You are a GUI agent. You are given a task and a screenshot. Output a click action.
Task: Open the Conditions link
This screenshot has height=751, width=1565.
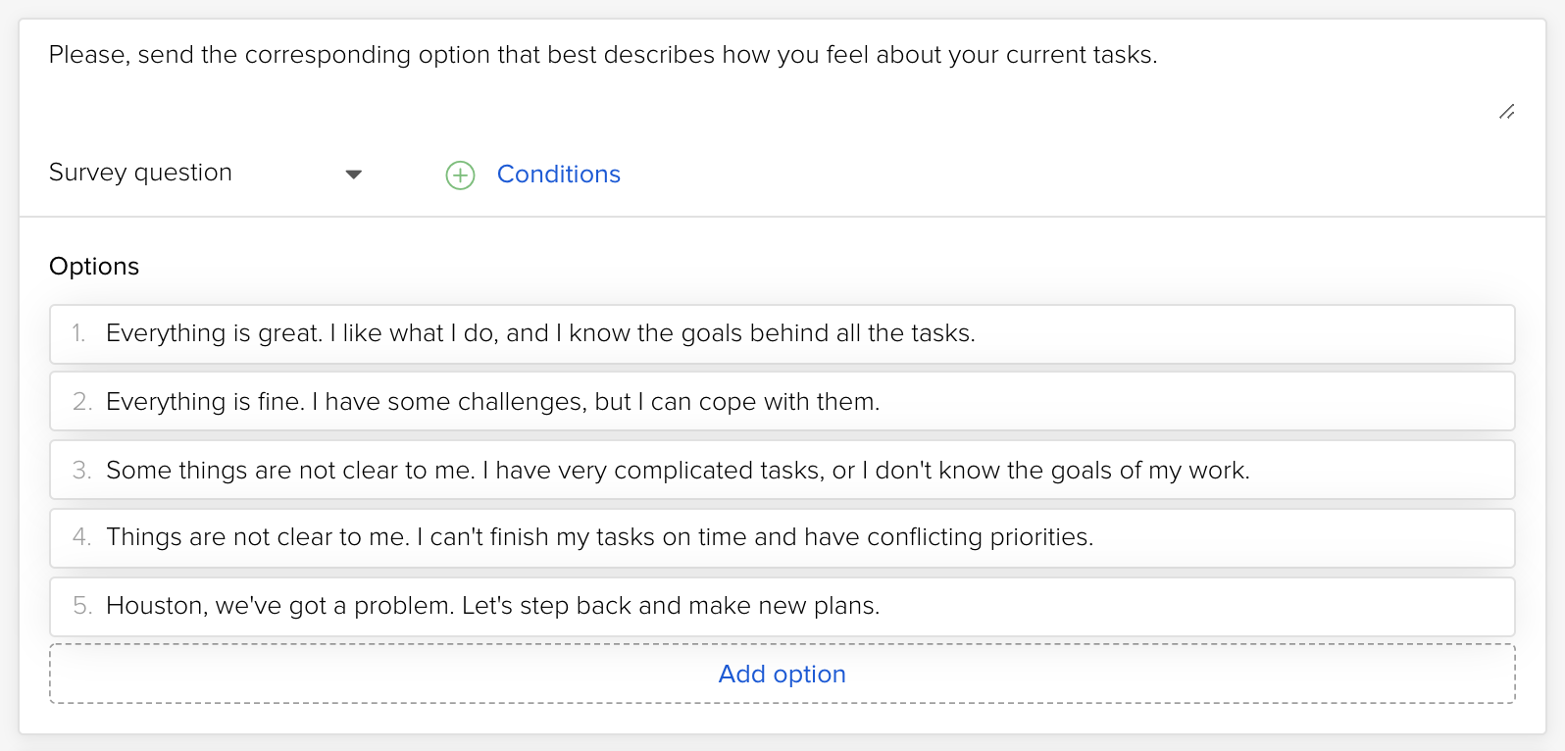click(558, 175)
